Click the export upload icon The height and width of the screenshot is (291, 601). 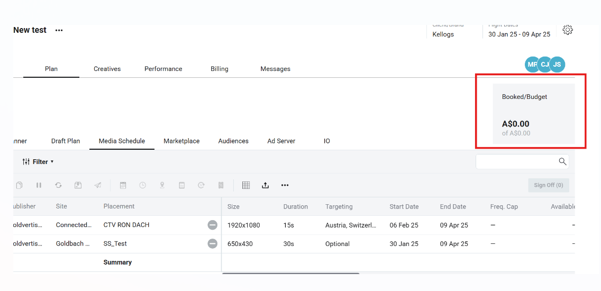click(x=266, y=185)
